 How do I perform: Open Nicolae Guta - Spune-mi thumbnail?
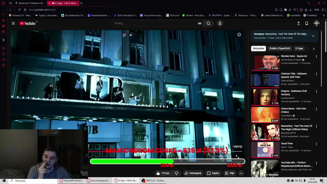click(x=265, y=63)
